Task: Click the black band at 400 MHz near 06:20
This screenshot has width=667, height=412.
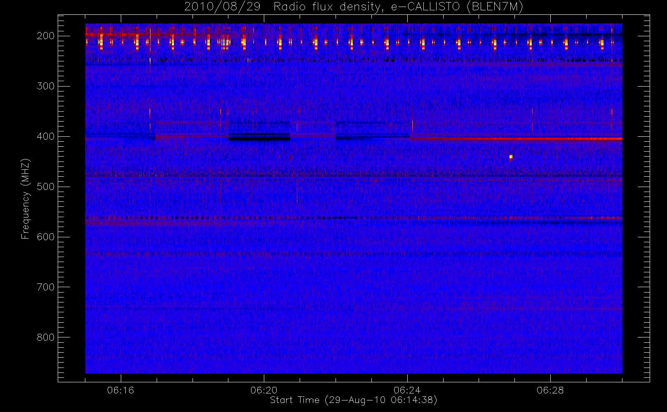Action: tap(259, 138)
